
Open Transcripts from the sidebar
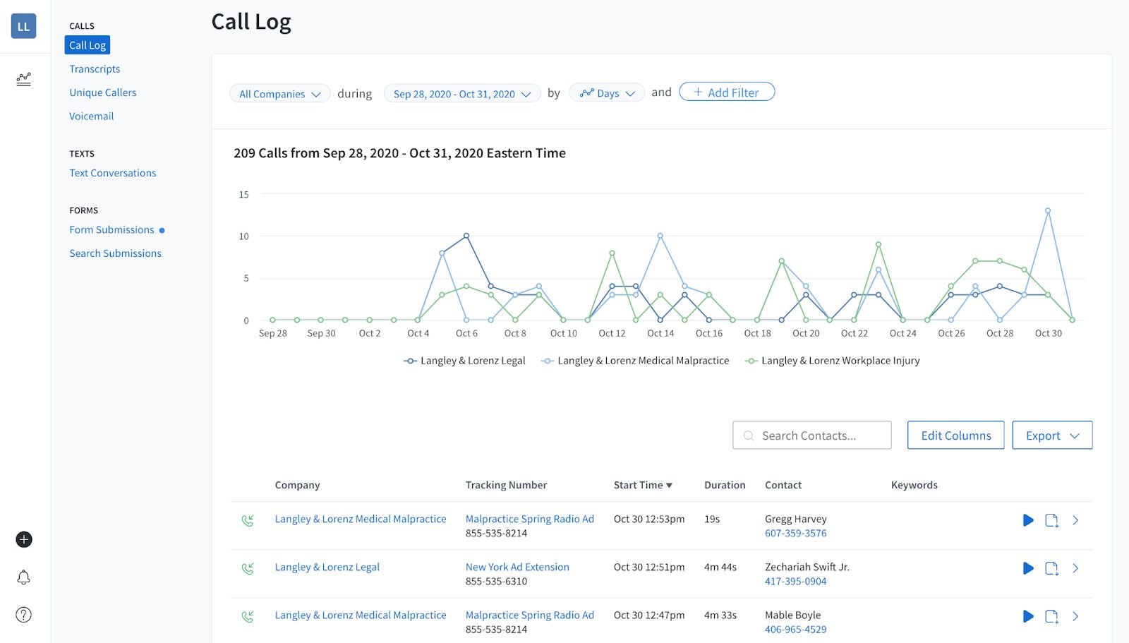[95, 68]
